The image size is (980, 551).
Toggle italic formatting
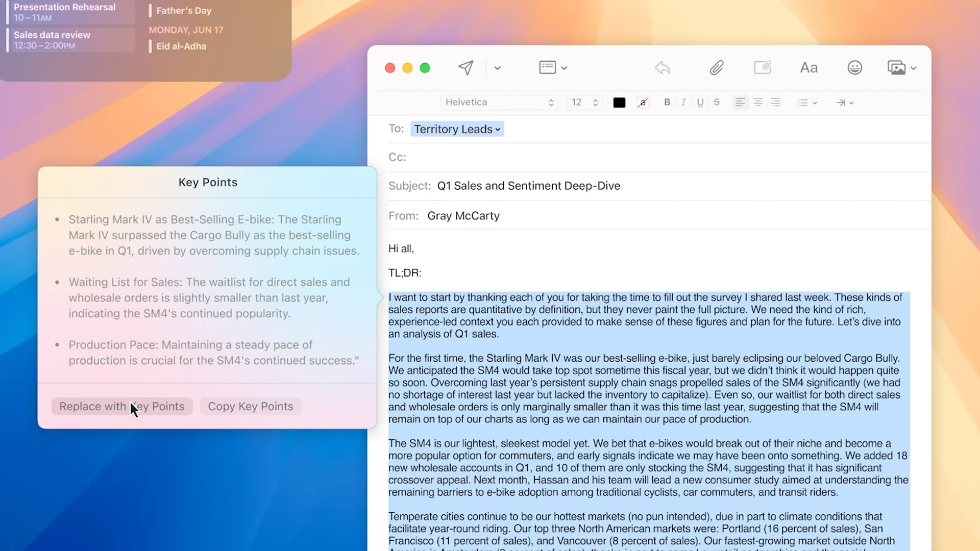pos(683,103)
